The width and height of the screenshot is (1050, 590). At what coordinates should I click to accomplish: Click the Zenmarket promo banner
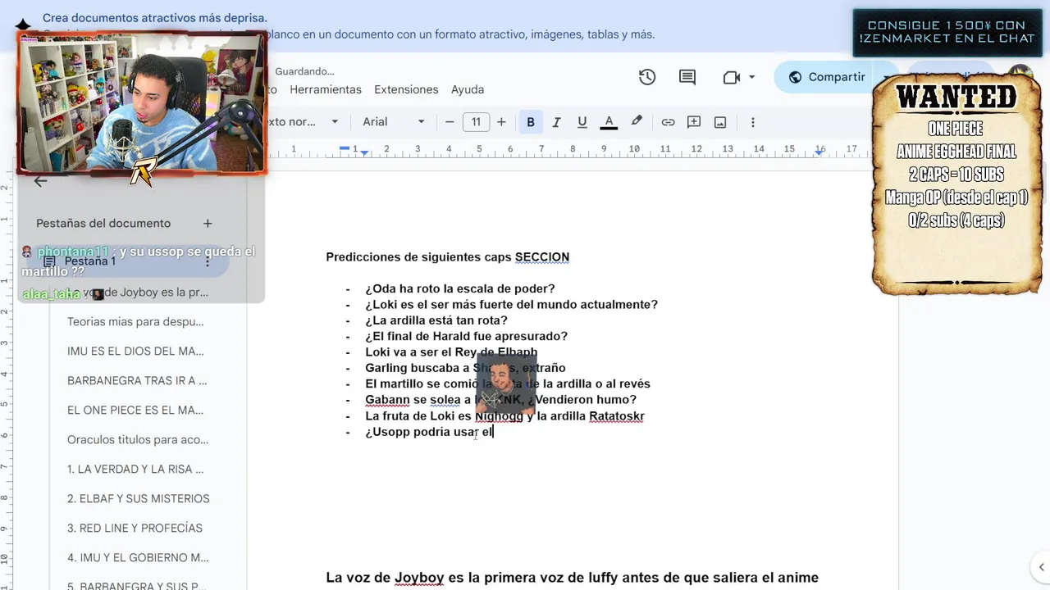(947, 33)
